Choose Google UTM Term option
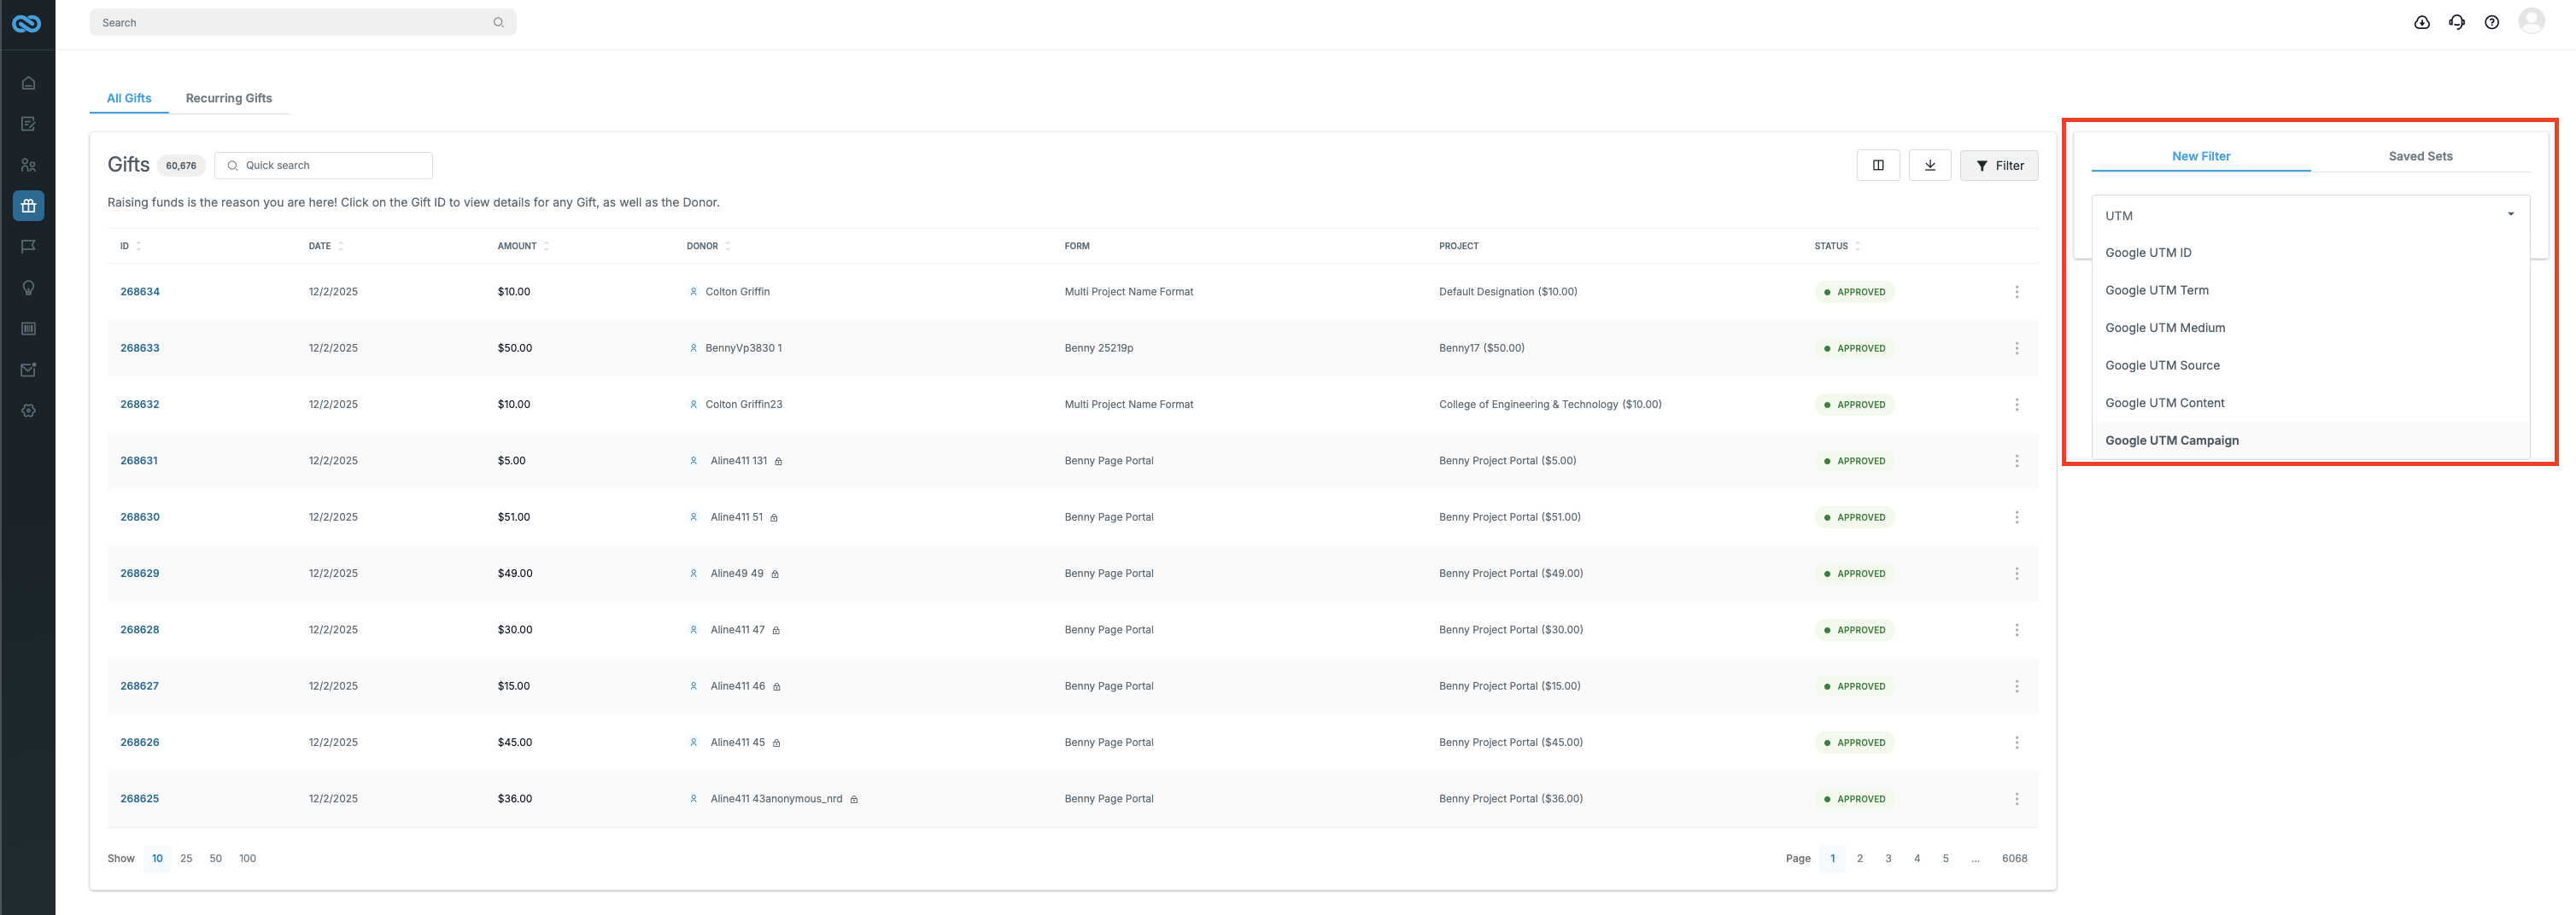Viewport: 2576px width, 915px height. tap(2310, 291)
